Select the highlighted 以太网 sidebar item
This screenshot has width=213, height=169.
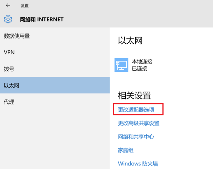(11, 85)
